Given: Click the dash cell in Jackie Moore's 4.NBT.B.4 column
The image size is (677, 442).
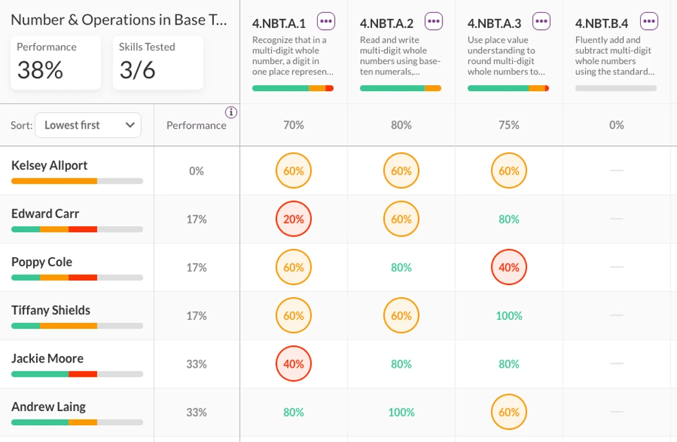Looking at the screenshot, I should (616, 364).
